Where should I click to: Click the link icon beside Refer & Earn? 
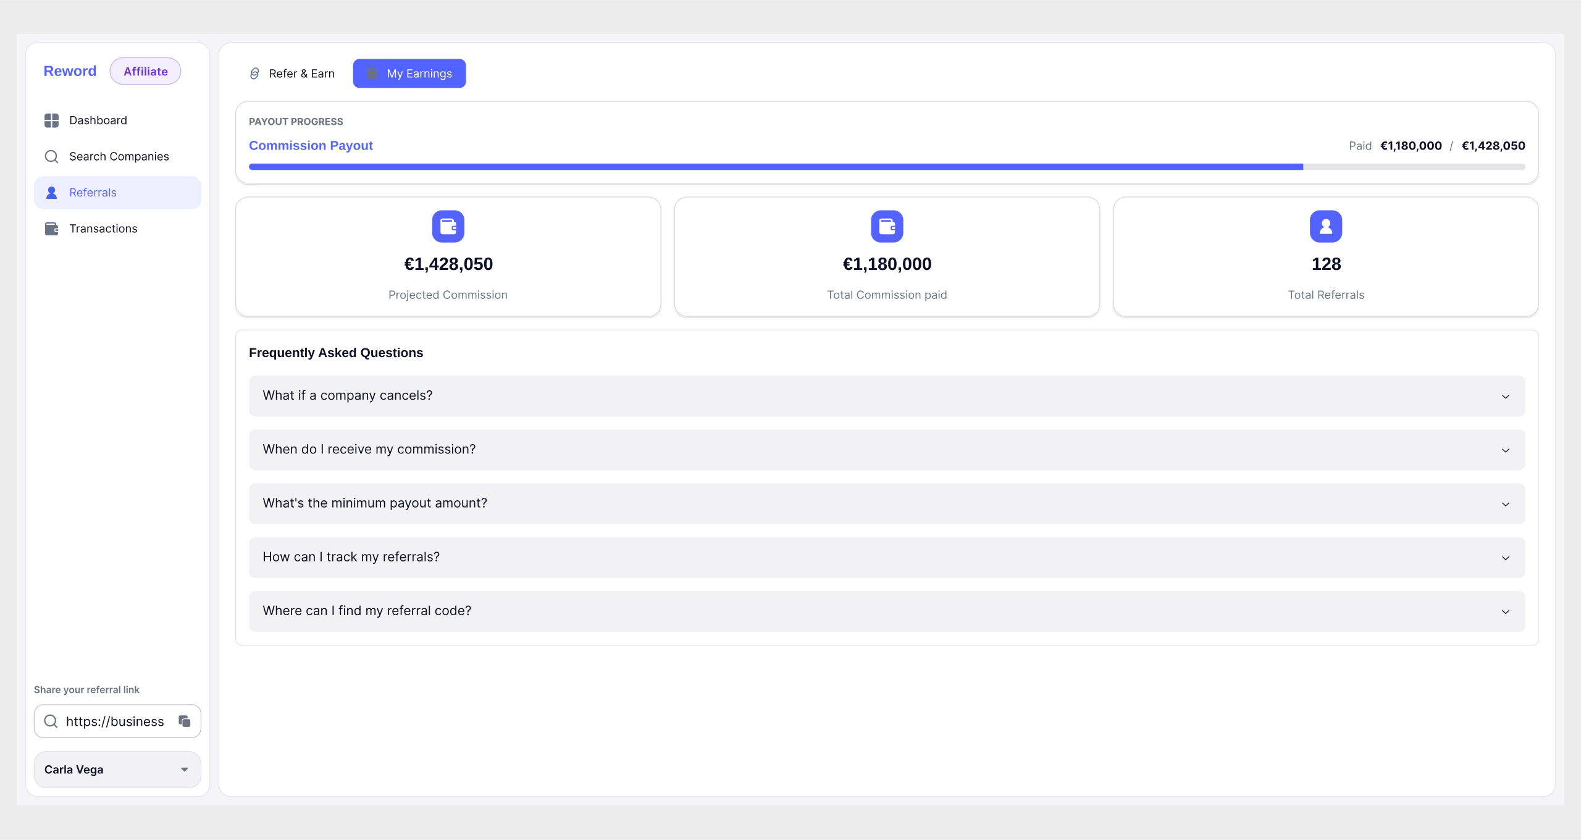[254, 73]
